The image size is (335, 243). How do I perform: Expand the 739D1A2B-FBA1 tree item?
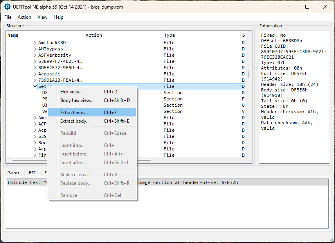point(35,80)
